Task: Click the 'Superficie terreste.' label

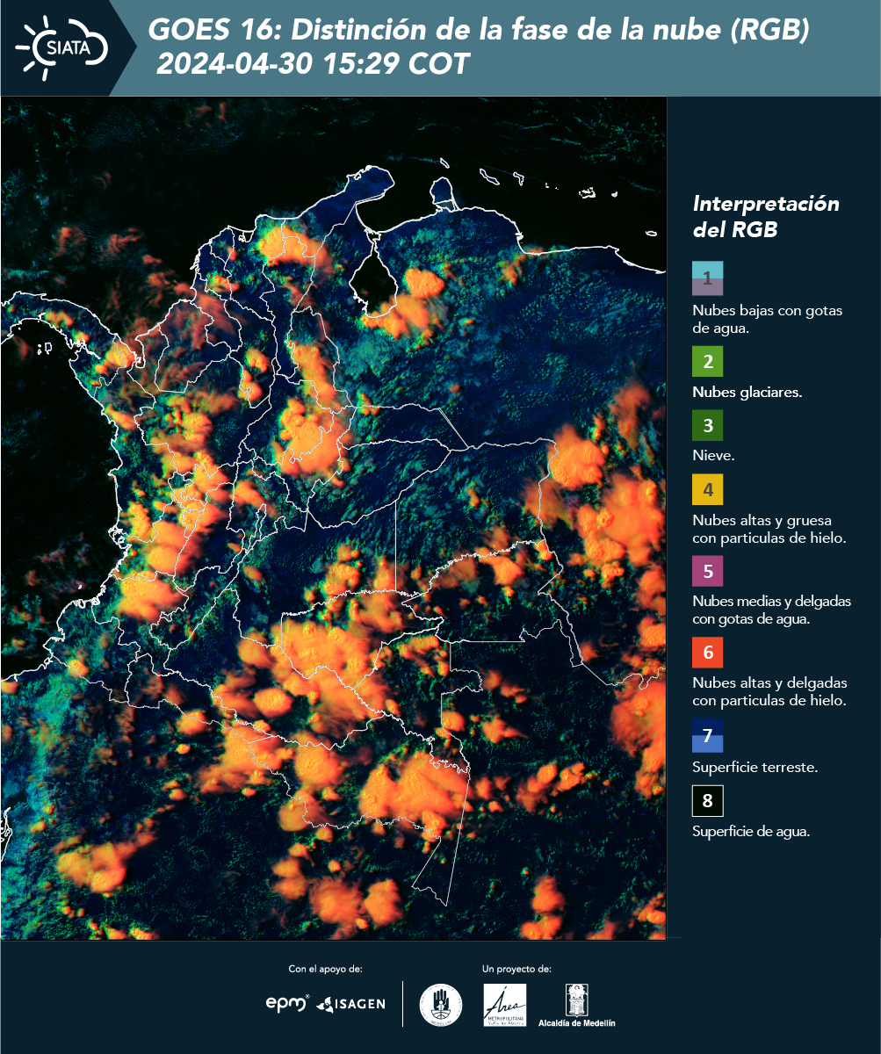Action: [x=755, y=767]
